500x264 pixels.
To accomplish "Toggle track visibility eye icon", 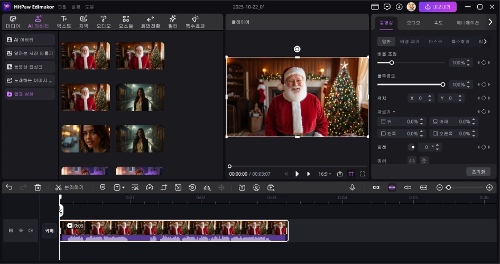I will click(21, 231).
